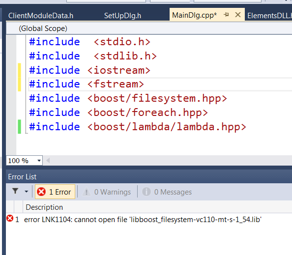The image size is (292, 255).
Task: Toggle the 0 Warnings filter
Action: (x=107, y=192)
